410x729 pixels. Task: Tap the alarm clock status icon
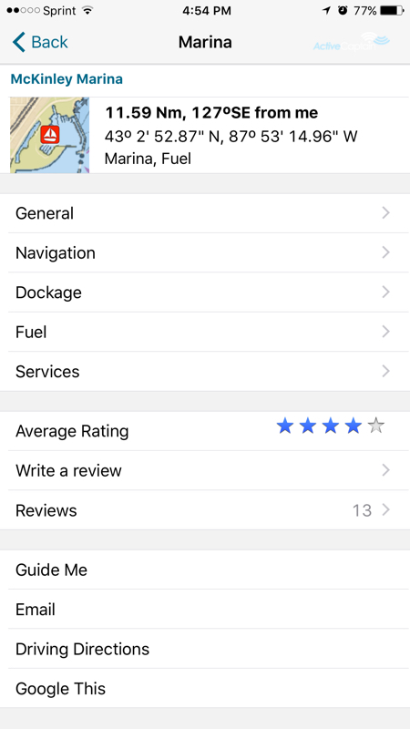tap(343, 11)
